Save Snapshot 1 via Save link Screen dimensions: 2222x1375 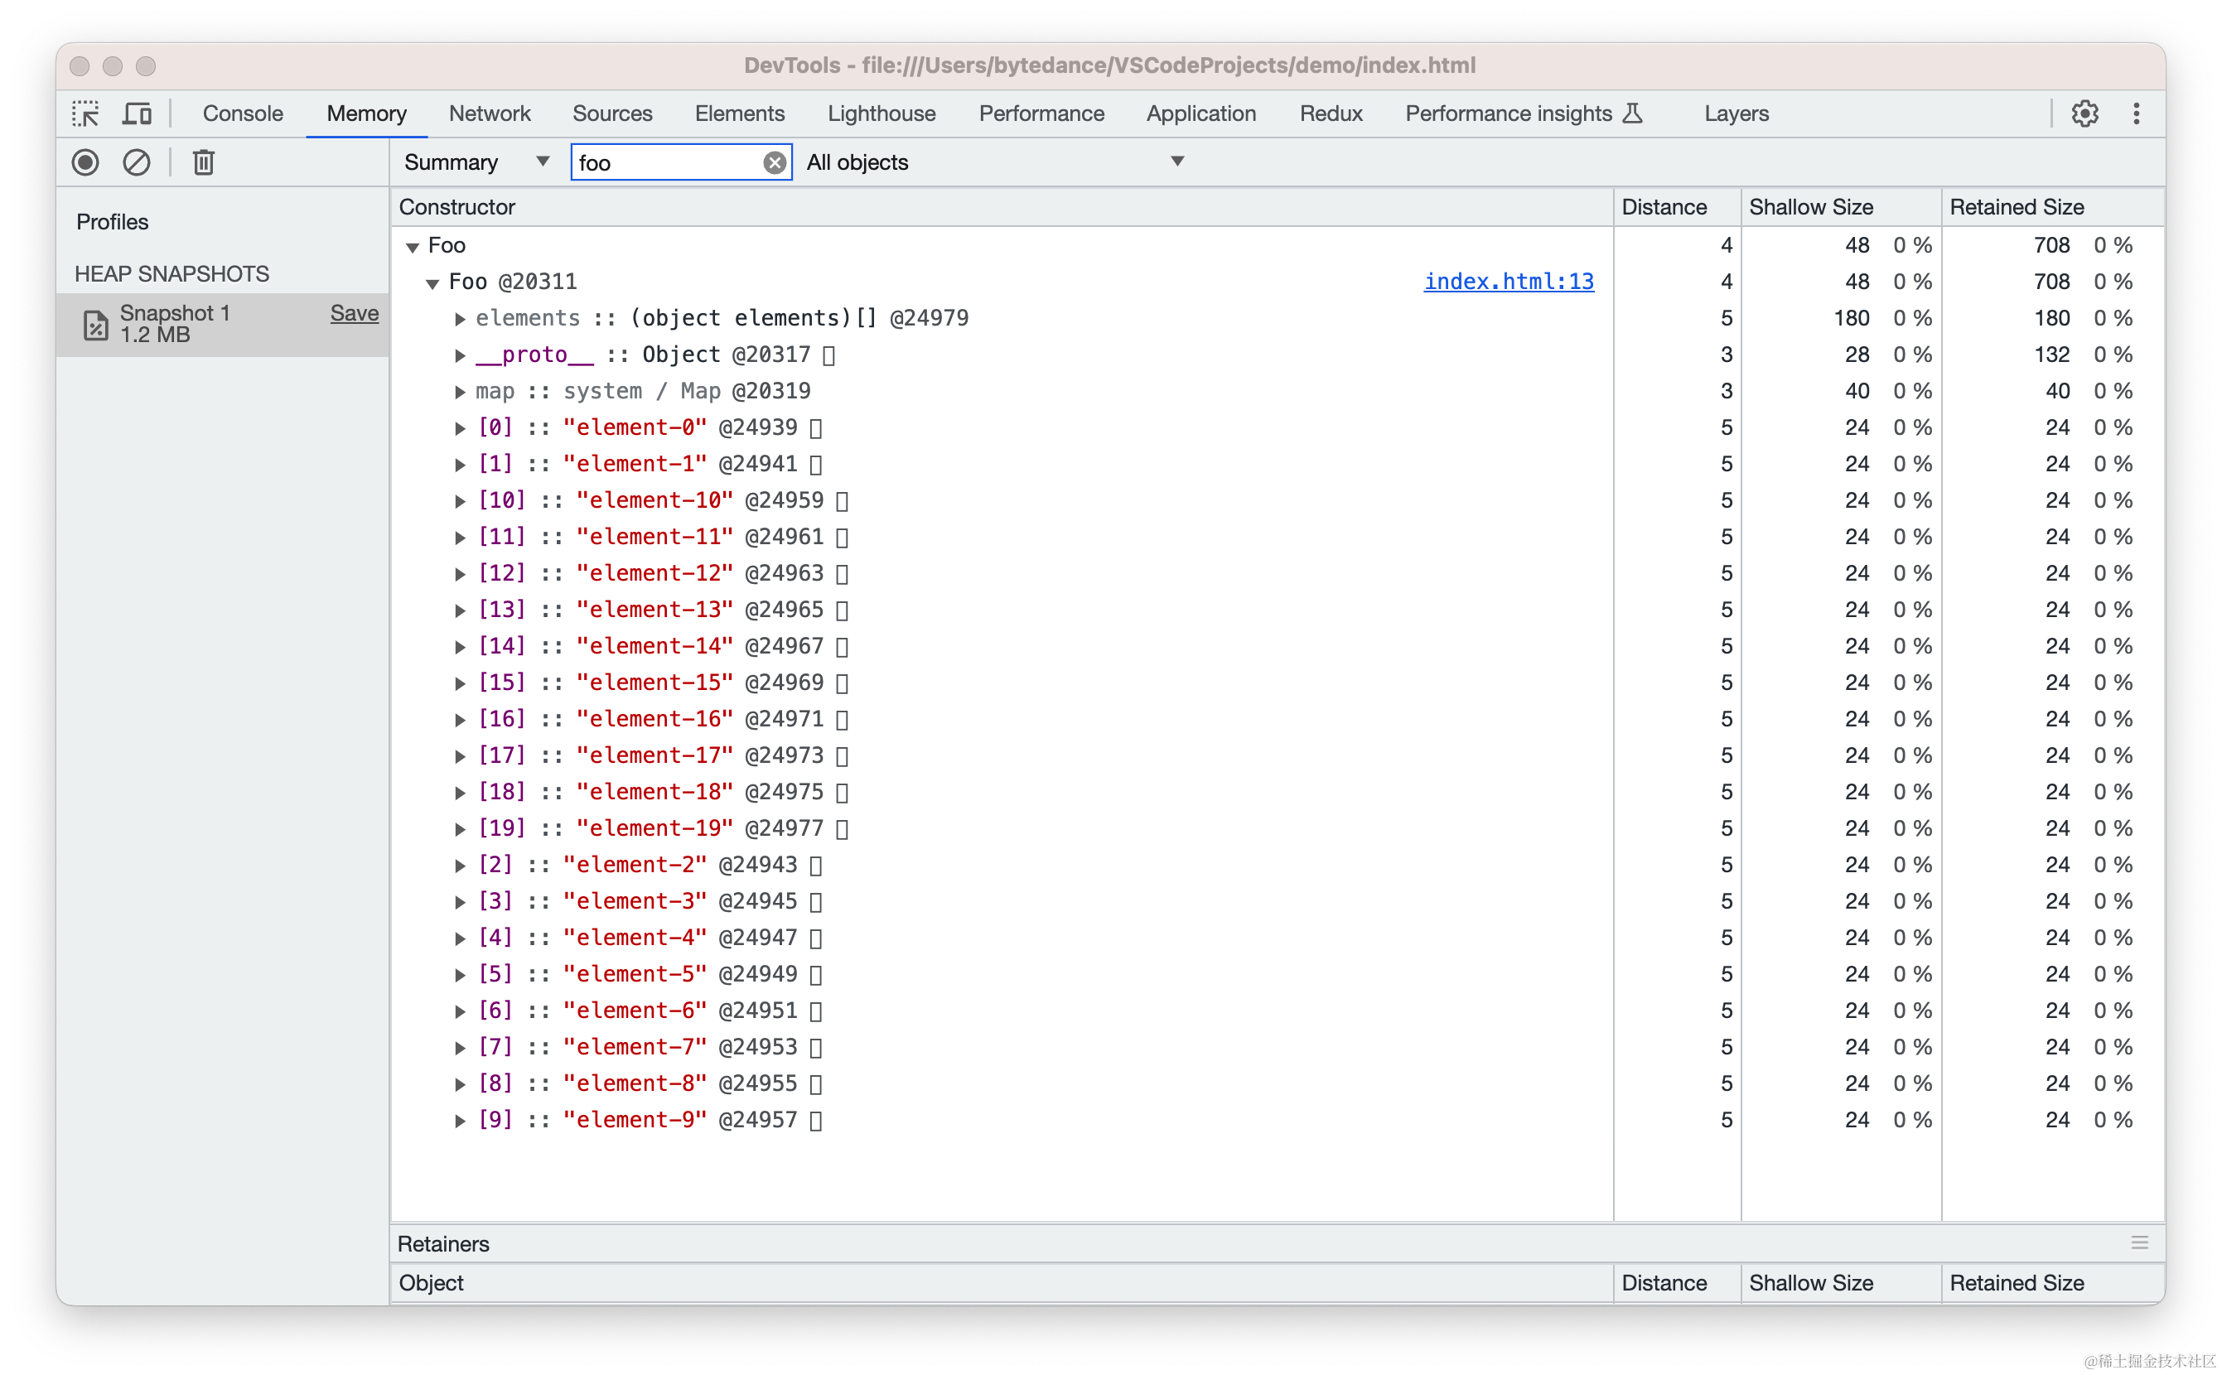pos(354,314)
